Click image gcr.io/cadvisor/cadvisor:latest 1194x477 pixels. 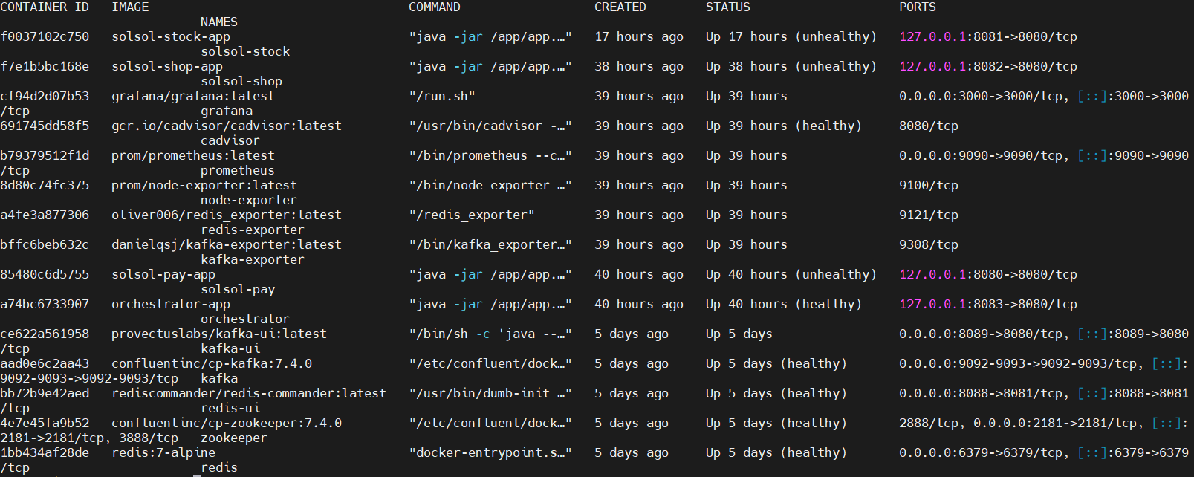tap(227, 126)
